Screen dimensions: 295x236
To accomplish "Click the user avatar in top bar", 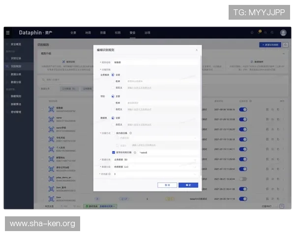I will tap(283, 32).
